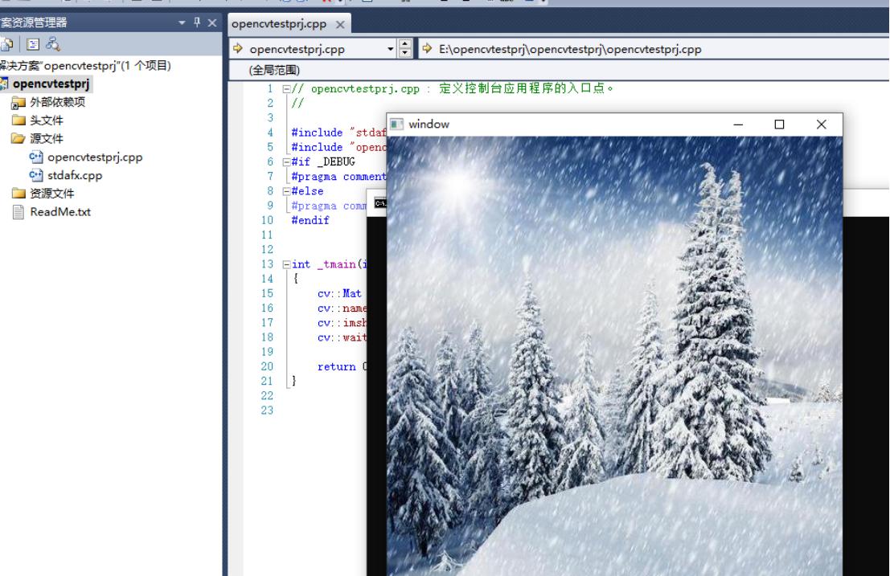Click the comment text "// opencvtestprj.cpp : 定义控制台应用程序的入口点"

[x=453, y=88]
